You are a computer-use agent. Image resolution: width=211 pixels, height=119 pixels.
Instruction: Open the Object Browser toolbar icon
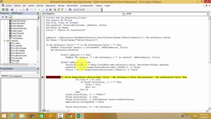pos(62,10)
